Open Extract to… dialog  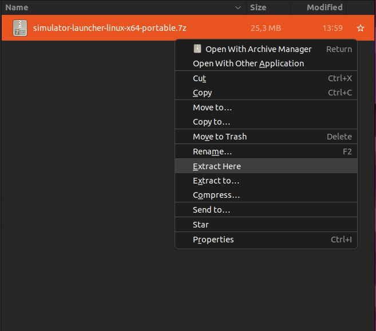coord(216,181)
